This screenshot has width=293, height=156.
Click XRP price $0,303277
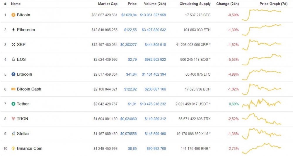(x=129, y=45)
